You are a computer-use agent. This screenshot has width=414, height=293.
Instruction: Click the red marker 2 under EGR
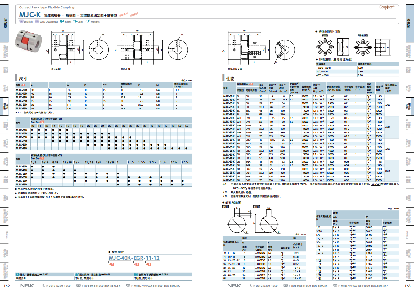click(x=137, y=264)
